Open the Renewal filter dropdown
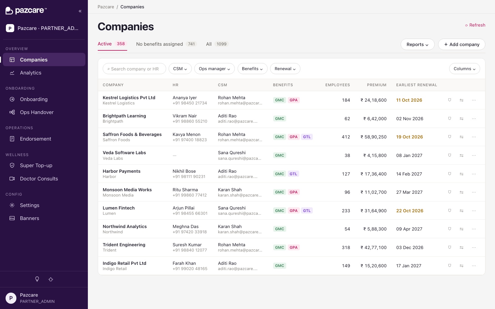This screenshot has height=309, width=495. tap(285, 69)
